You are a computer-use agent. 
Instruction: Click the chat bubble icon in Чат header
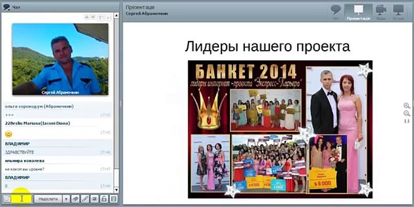(6, 7)
